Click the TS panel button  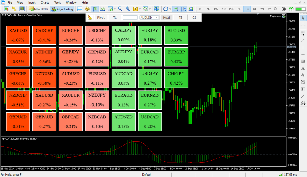[x=180, y=17]
